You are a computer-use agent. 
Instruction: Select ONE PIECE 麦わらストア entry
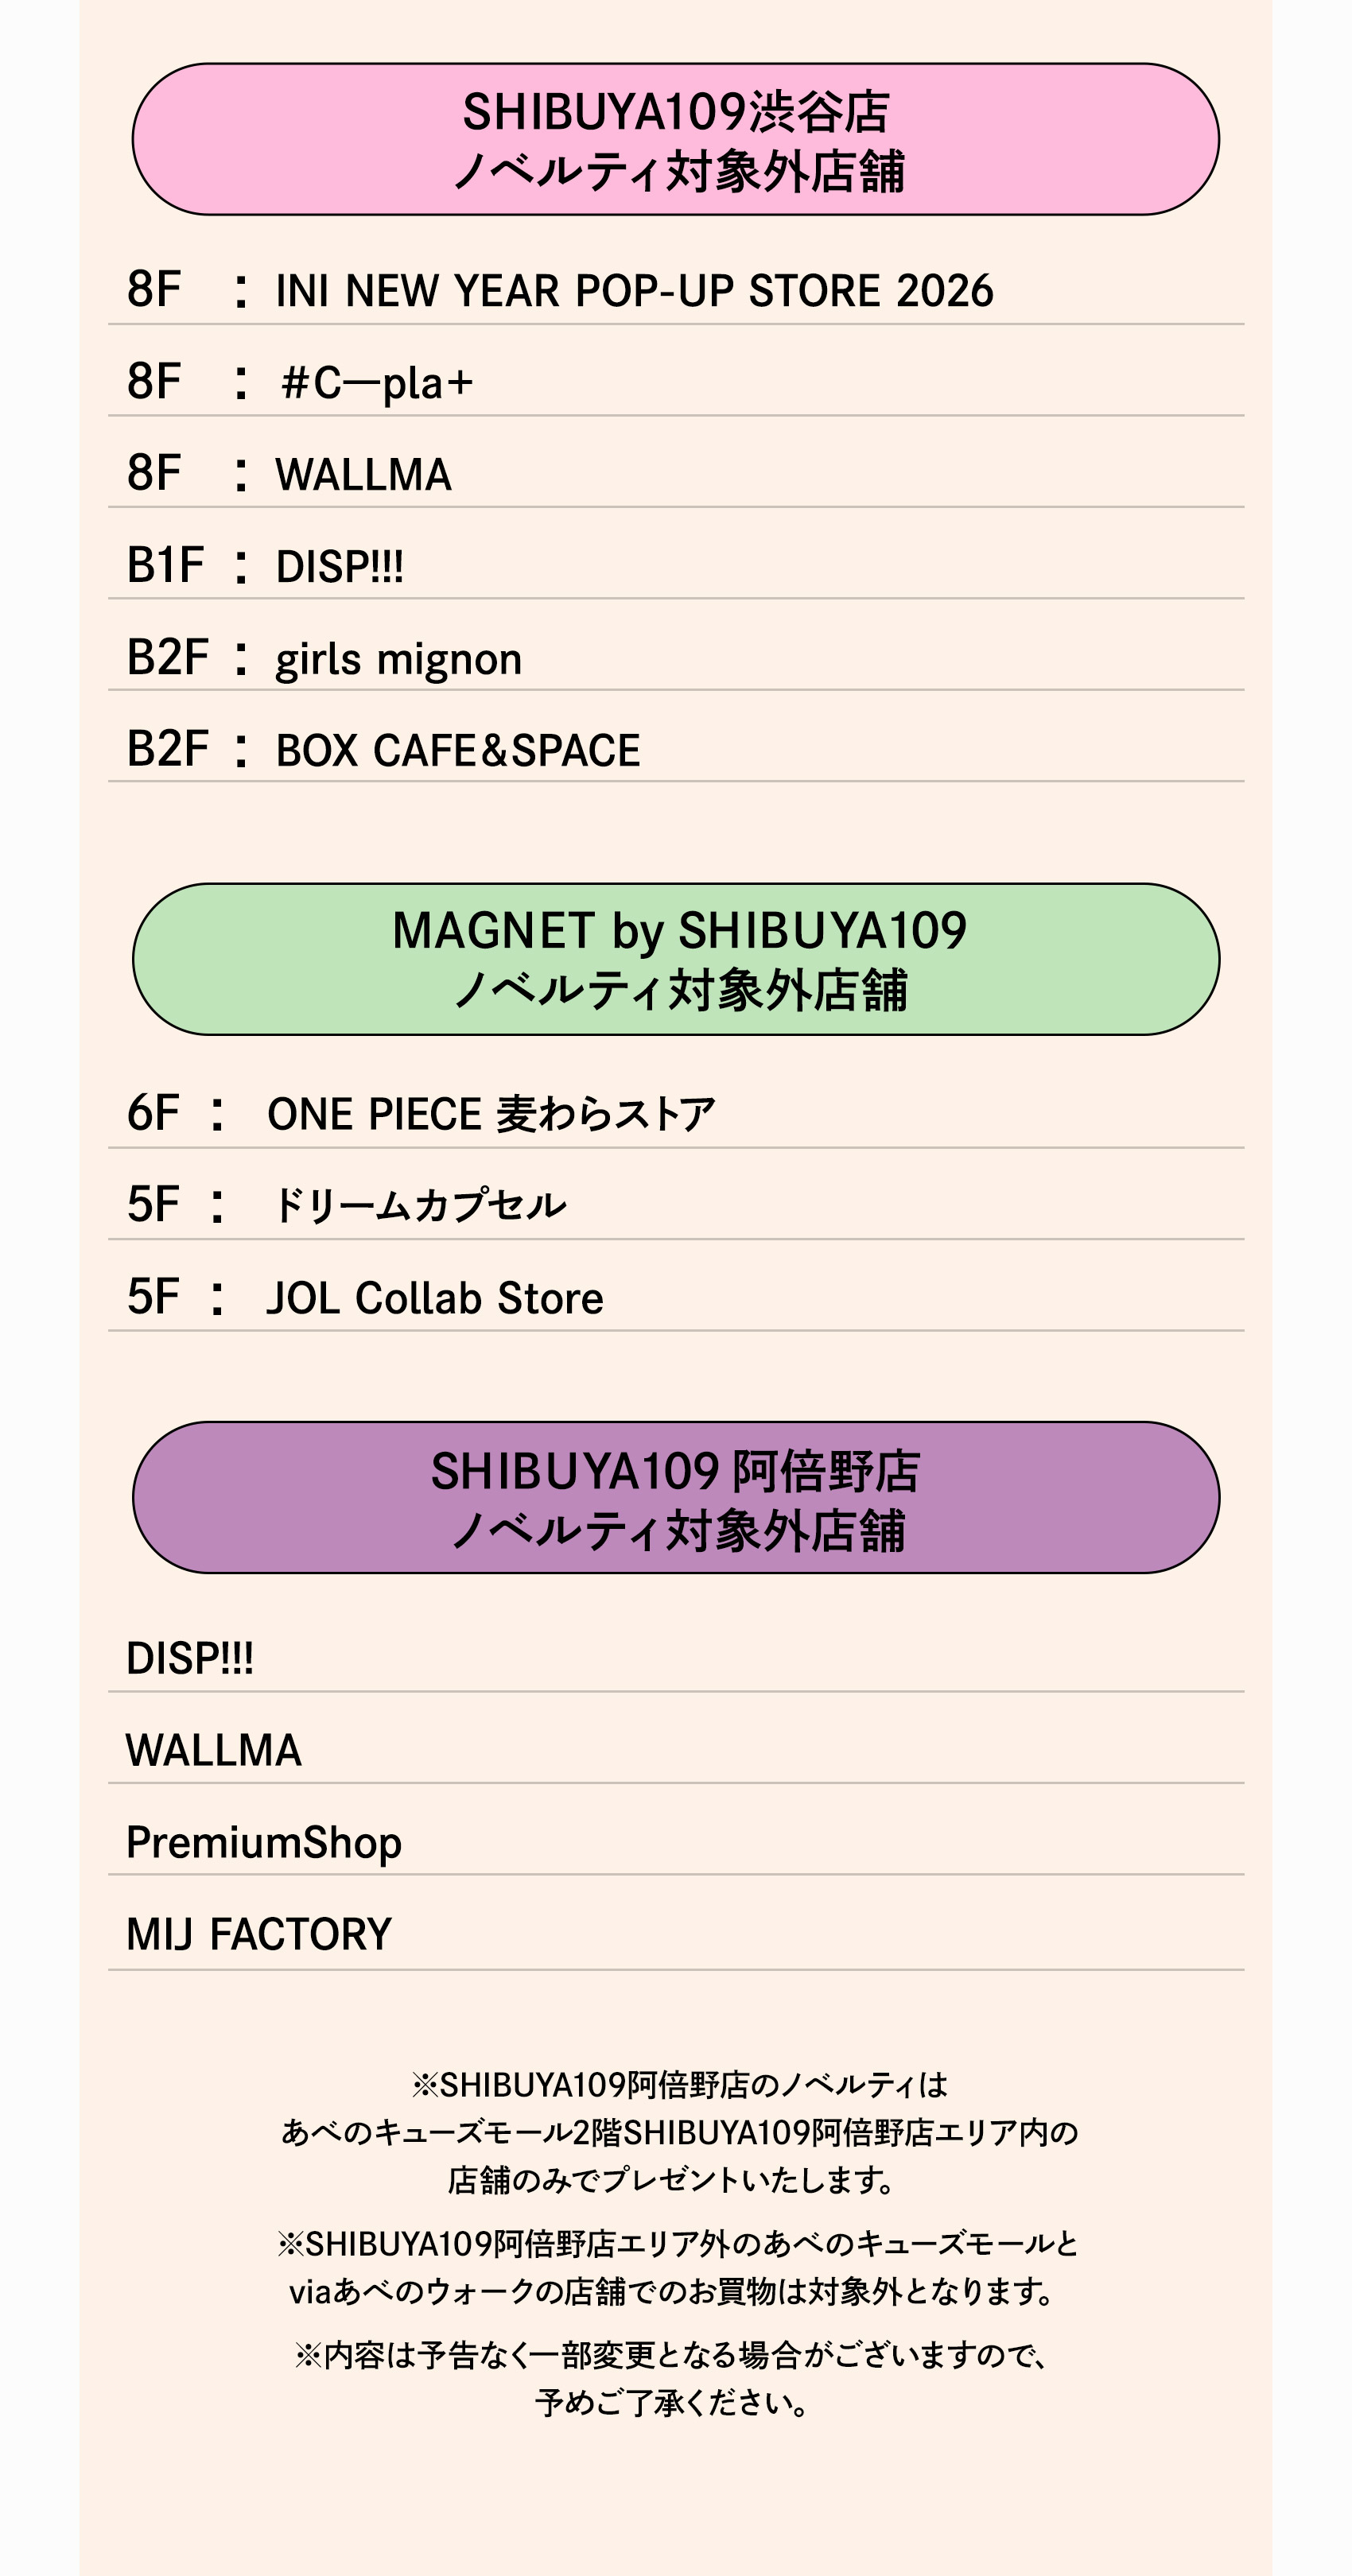pos(490,1114)
